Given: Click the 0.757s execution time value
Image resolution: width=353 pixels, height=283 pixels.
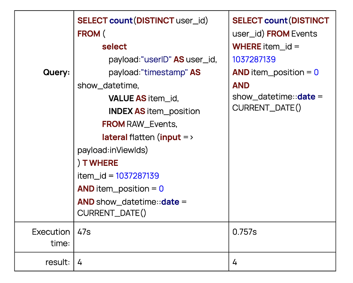Looking at the screenshot, I should tap(245, 232).
